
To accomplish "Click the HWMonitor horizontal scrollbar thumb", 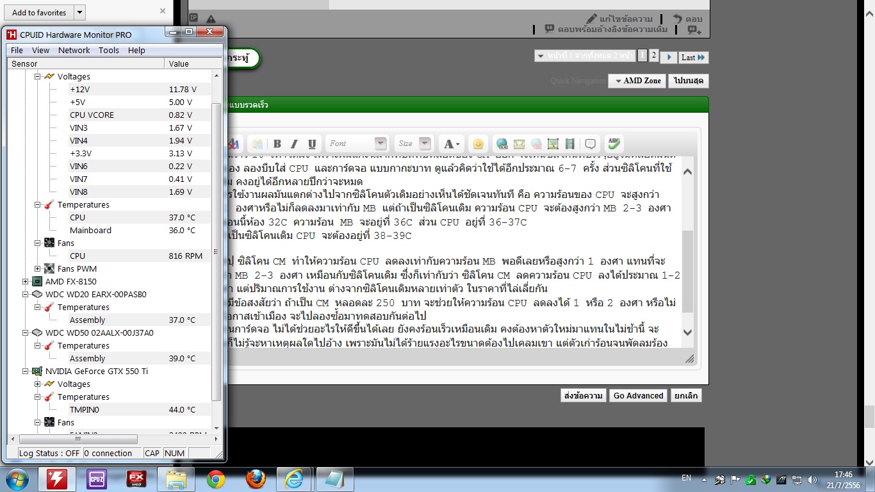I will click(x=79, y=439).
